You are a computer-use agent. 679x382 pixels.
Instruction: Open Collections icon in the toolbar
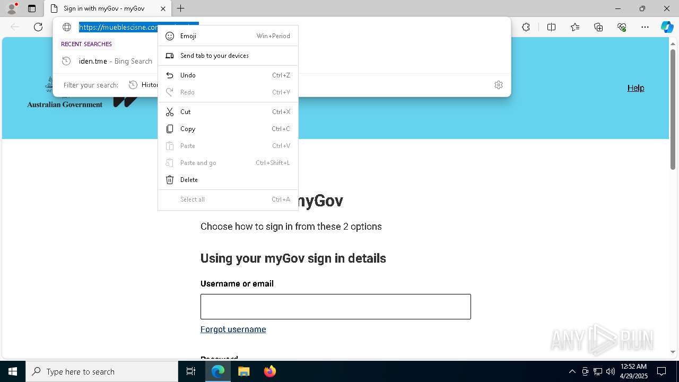point(598,27)
